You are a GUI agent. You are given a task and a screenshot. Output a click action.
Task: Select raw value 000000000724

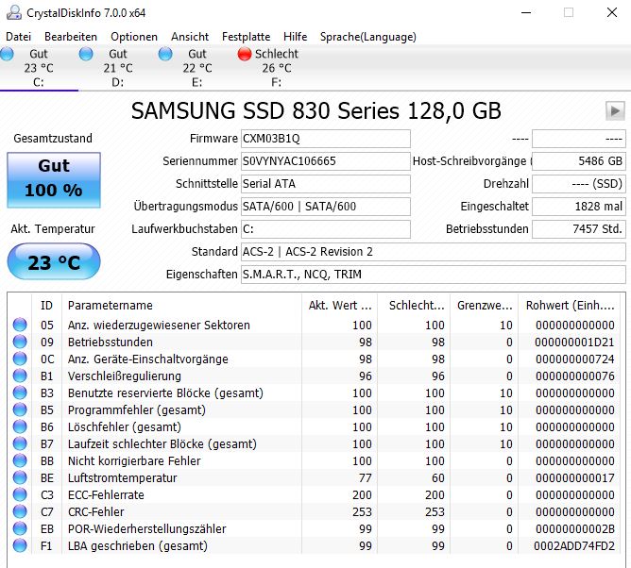575,359
